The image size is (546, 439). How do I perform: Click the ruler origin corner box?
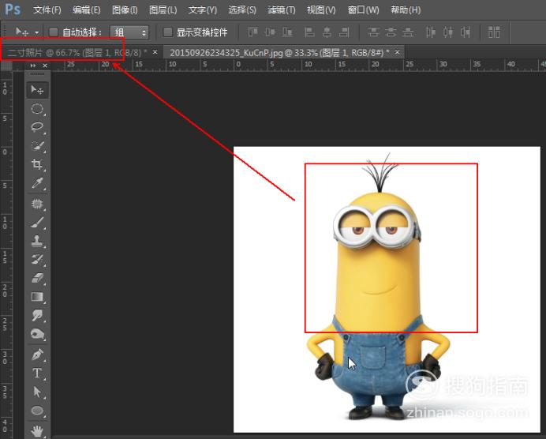point(6,66)
